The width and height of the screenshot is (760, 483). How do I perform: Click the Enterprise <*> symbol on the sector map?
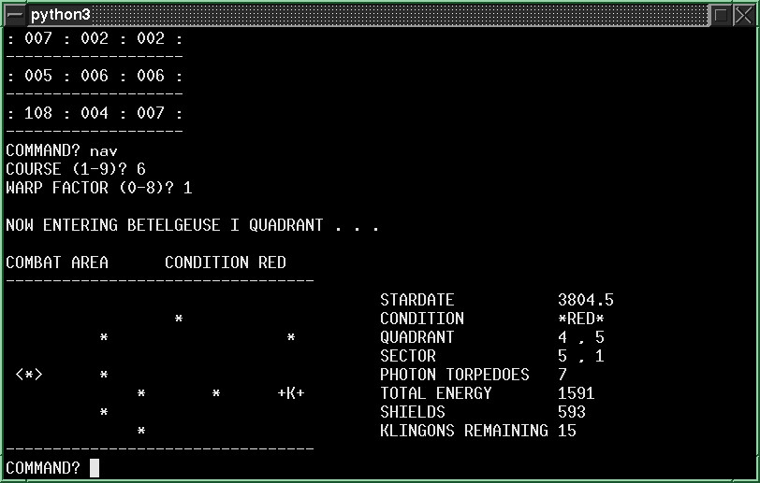tap(29, 375)
